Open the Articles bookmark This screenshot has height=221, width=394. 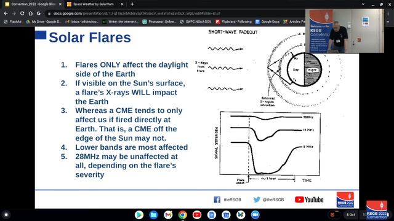point(294,22)
